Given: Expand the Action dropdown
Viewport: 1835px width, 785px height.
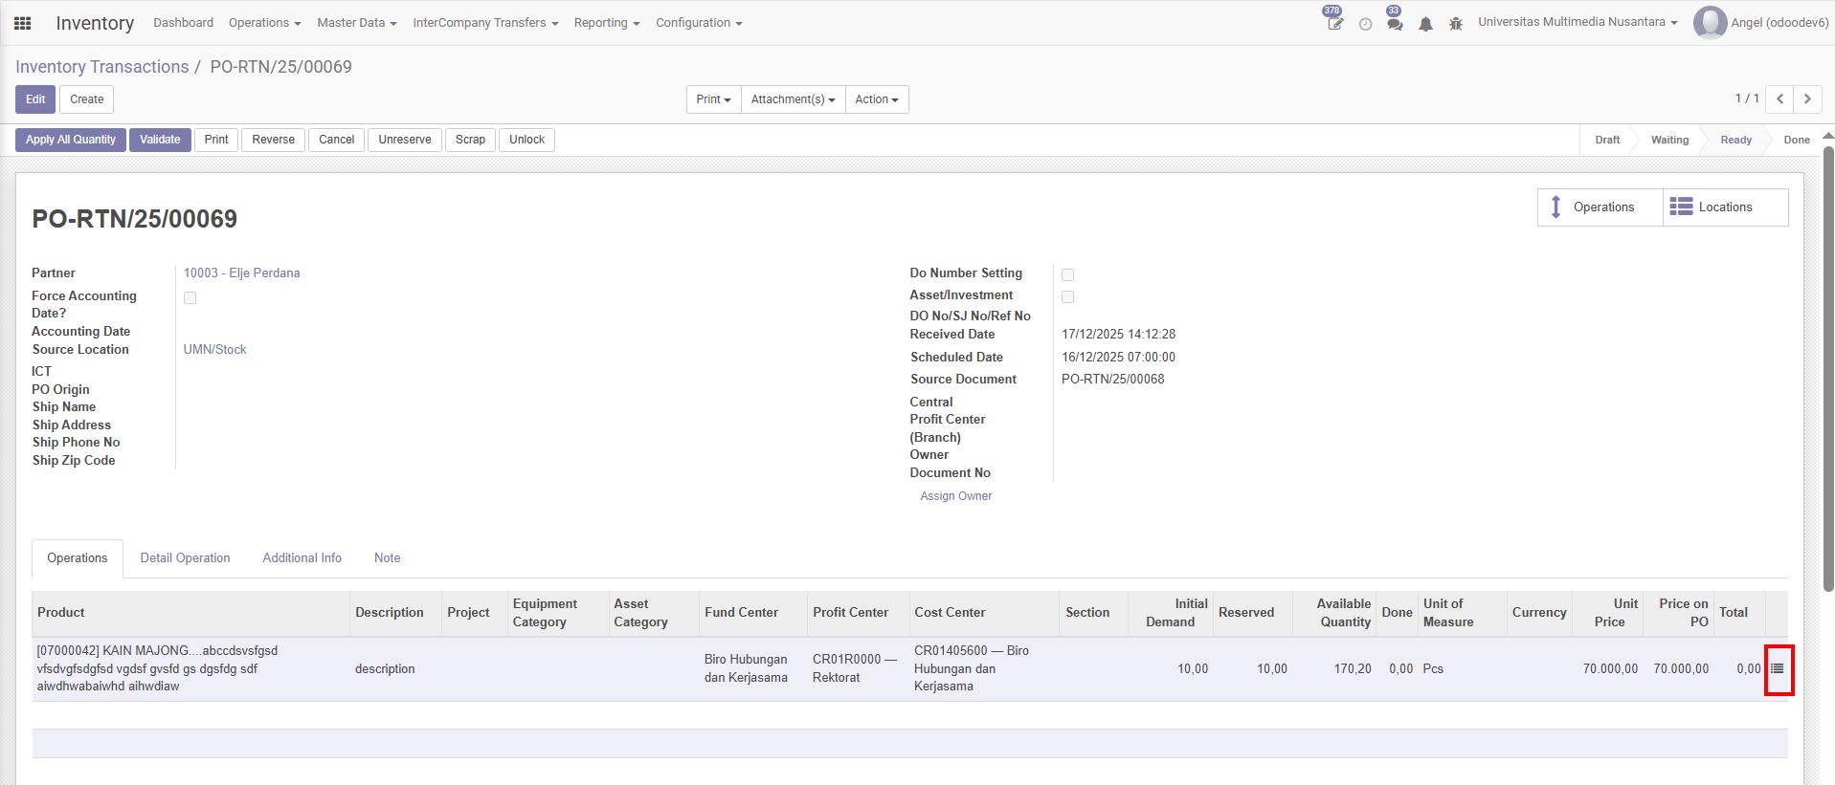Looking at the screenshot, I should [x=876, y=99].
